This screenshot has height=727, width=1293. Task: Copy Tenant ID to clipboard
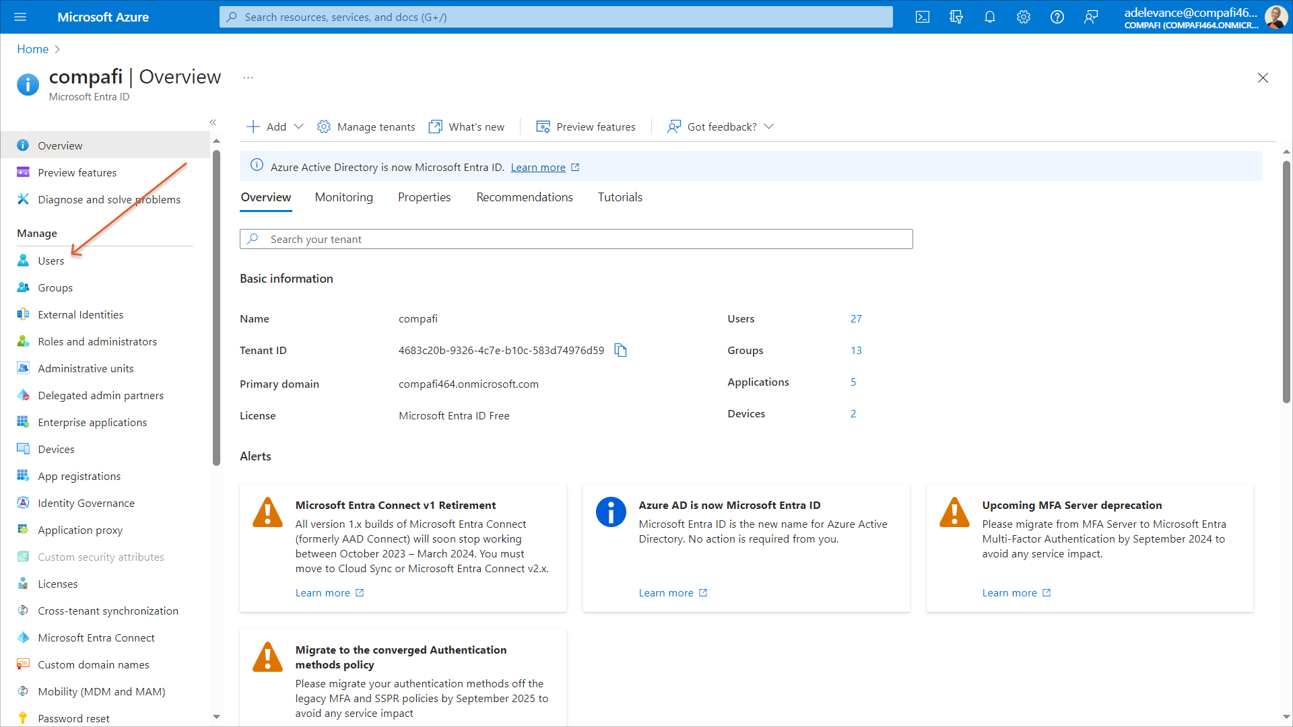620,350
